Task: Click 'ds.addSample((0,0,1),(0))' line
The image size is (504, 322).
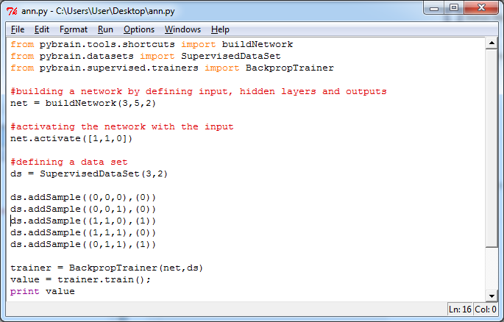Action: (83, 210)
